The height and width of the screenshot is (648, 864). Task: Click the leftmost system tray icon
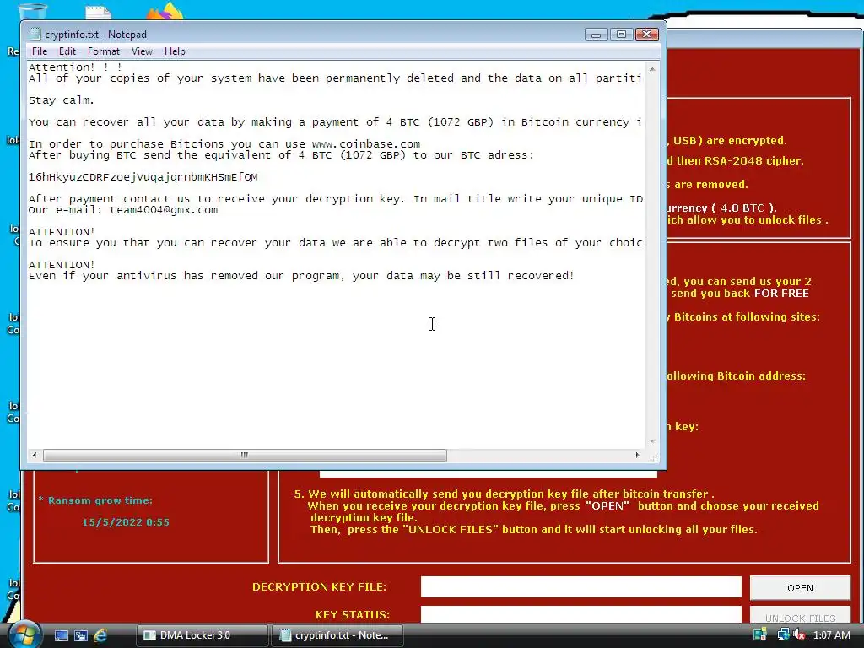(x=760, y=634)
